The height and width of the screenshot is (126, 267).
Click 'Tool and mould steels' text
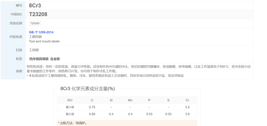44,41
